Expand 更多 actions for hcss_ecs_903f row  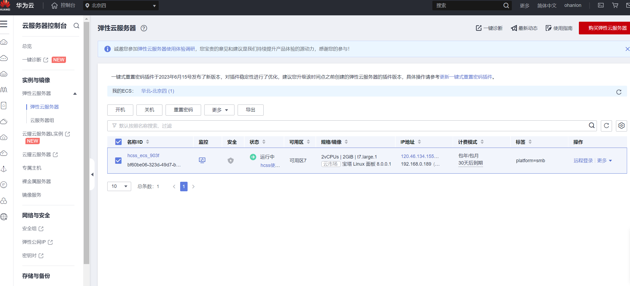[x=605, y=161]
